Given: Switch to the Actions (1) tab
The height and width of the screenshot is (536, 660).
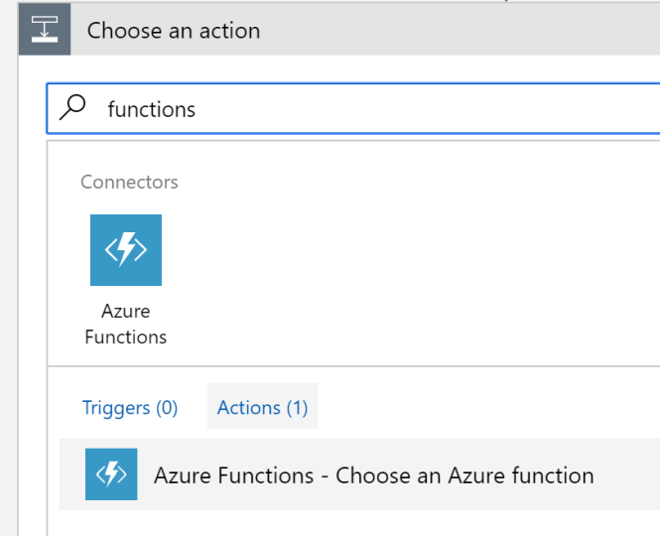Looking at the screenshot, I should pyautogui.click(x=262, y=408).
